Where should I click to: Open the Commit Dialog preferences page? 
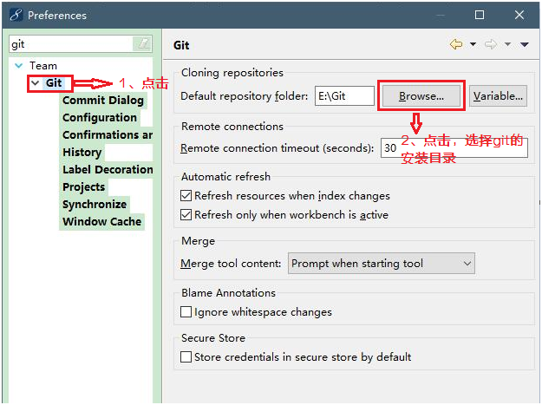coord(103,101)
